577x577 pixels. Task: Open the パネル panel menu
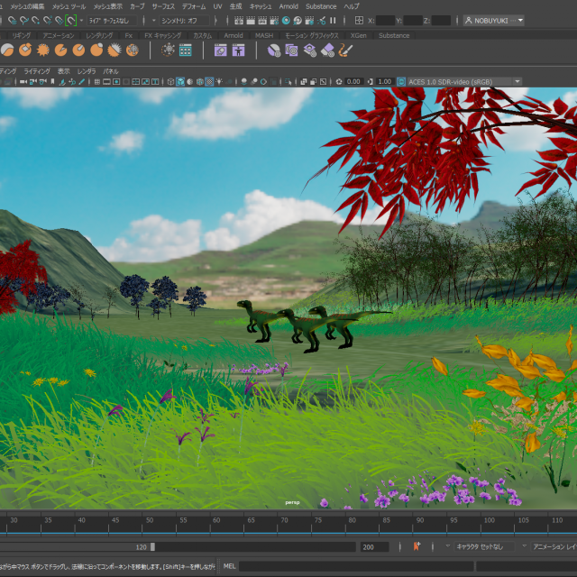pyautogui.click(x=111, y=71)
